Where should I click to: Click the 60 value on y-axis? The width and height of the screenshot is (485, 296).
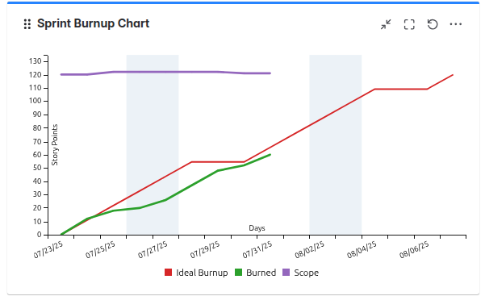coord(37,155)
